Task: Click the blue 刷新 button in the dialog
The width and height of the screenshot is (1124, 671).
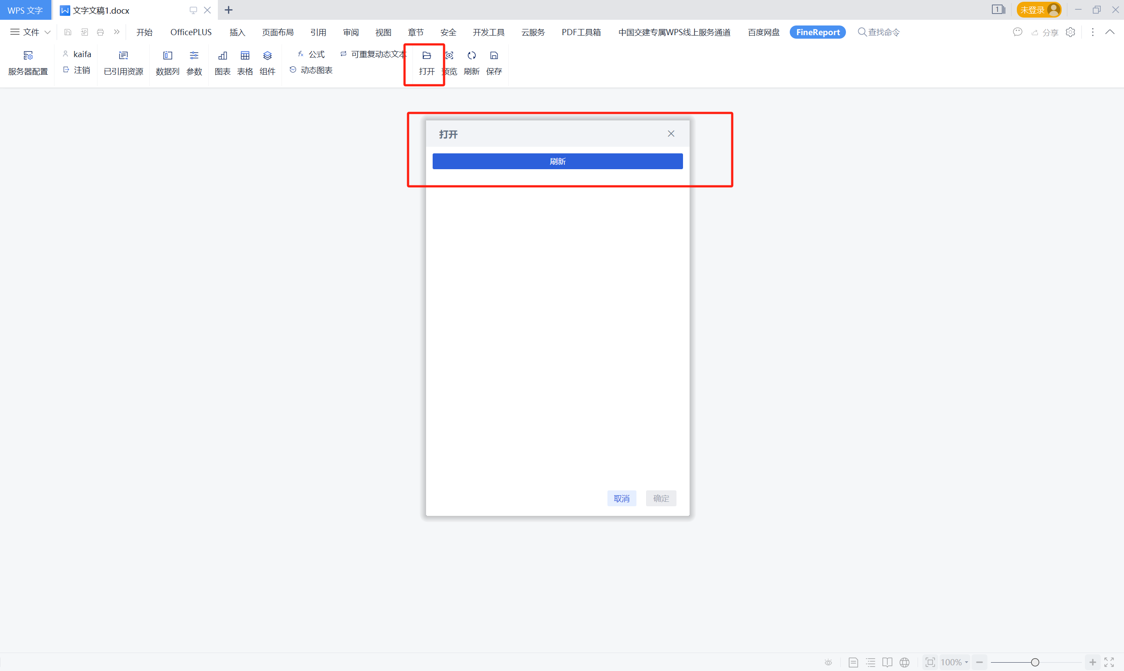Action: (x=557, y=161)
